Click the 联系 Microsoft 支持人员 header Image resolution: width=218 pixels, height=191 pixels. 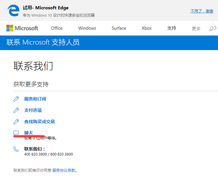click(x=43, y=42)
